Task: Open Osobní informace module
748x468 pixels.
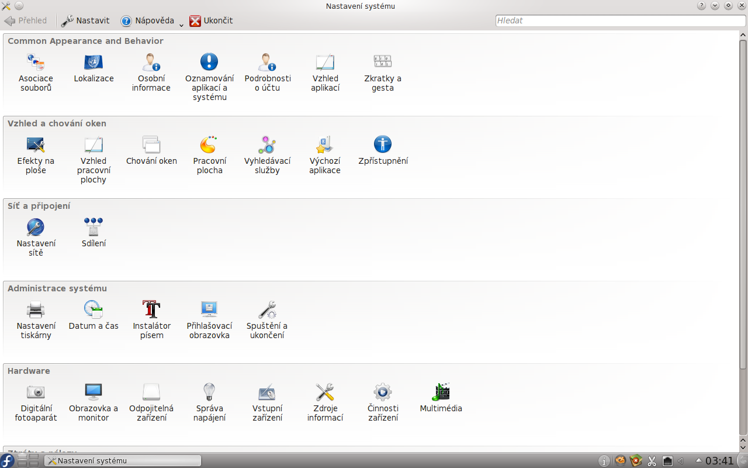Action: pyautogui.click(x=151, y=73)
